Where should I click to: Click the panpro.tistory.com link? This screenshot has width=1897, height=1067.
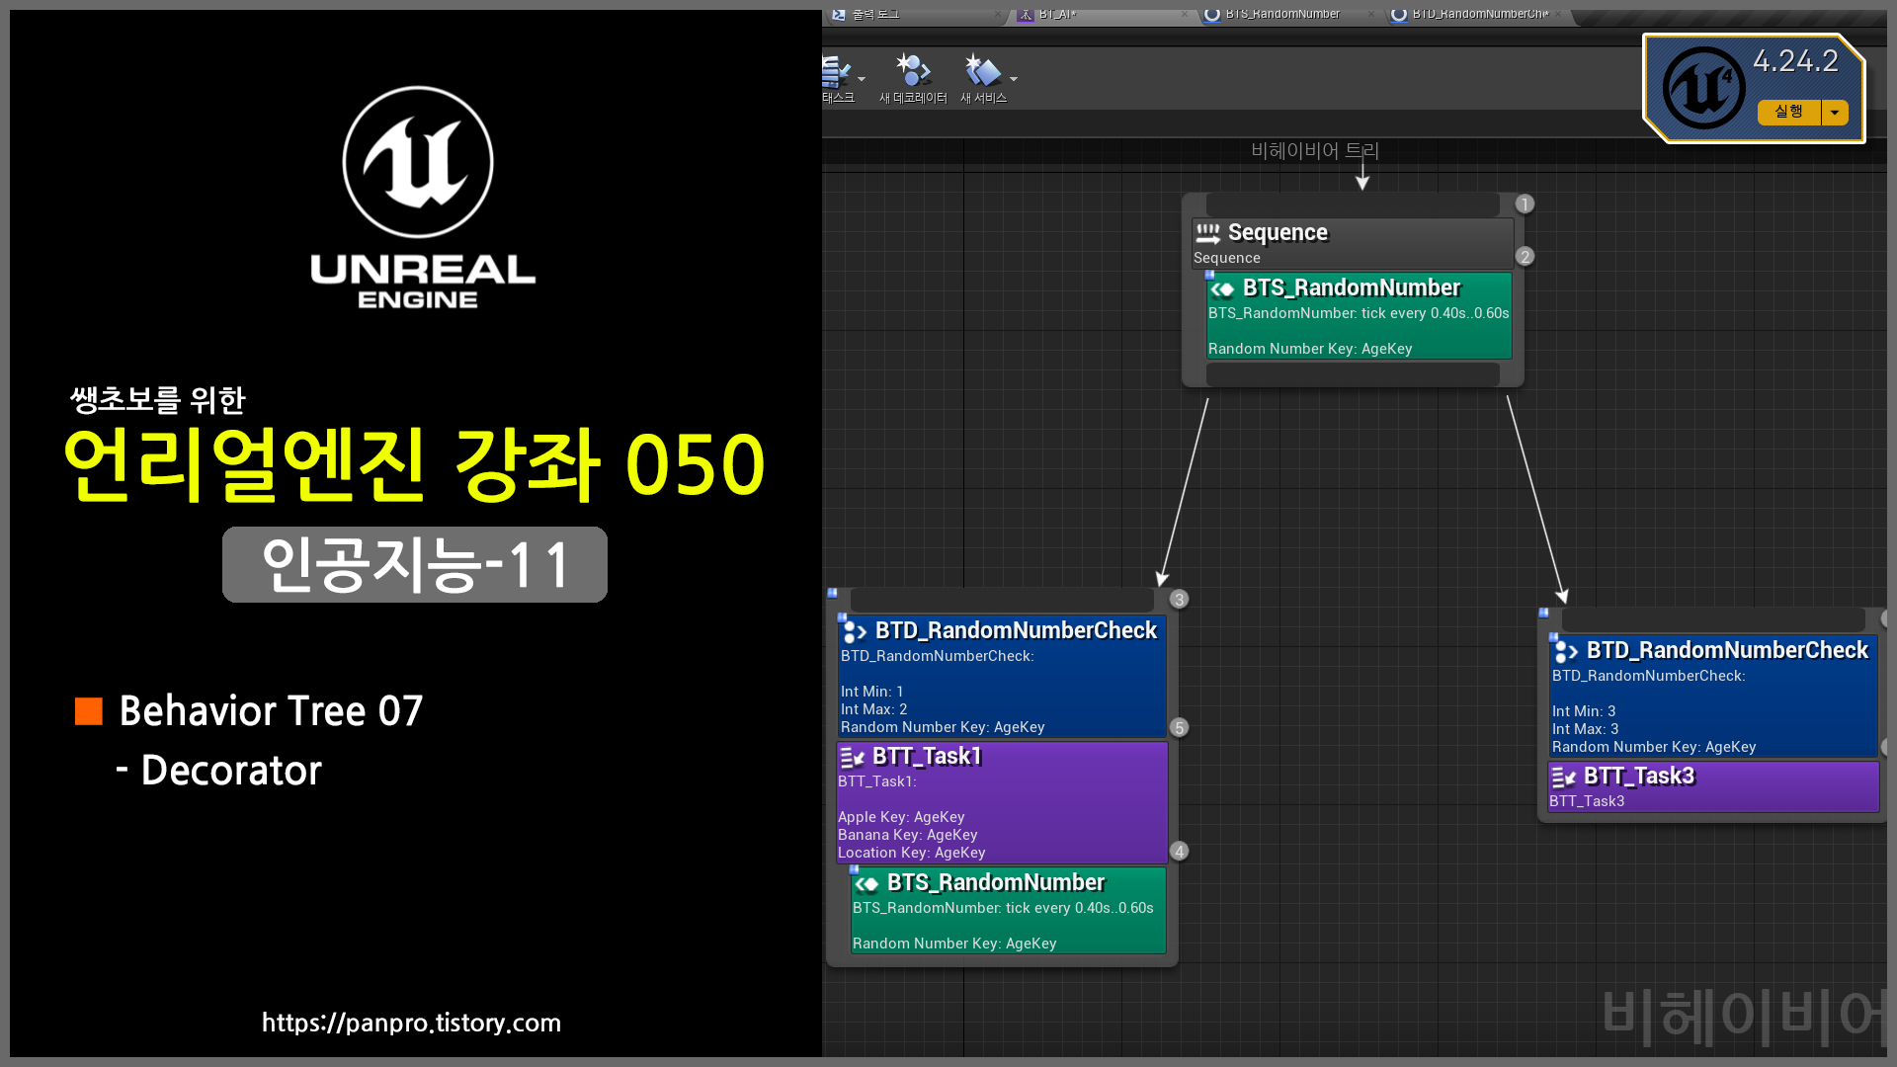pyautogui.click(x=411, y=1023)
